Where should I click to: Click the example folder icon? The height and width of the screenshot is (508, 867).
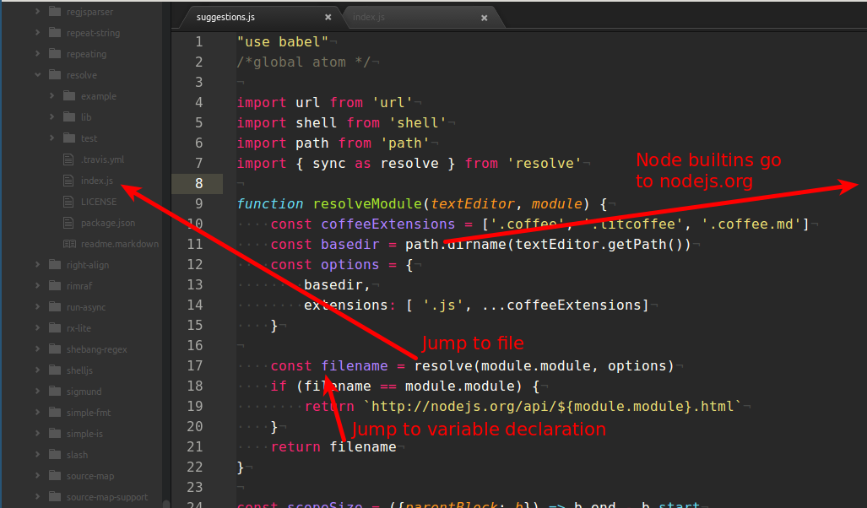[69, 95]
